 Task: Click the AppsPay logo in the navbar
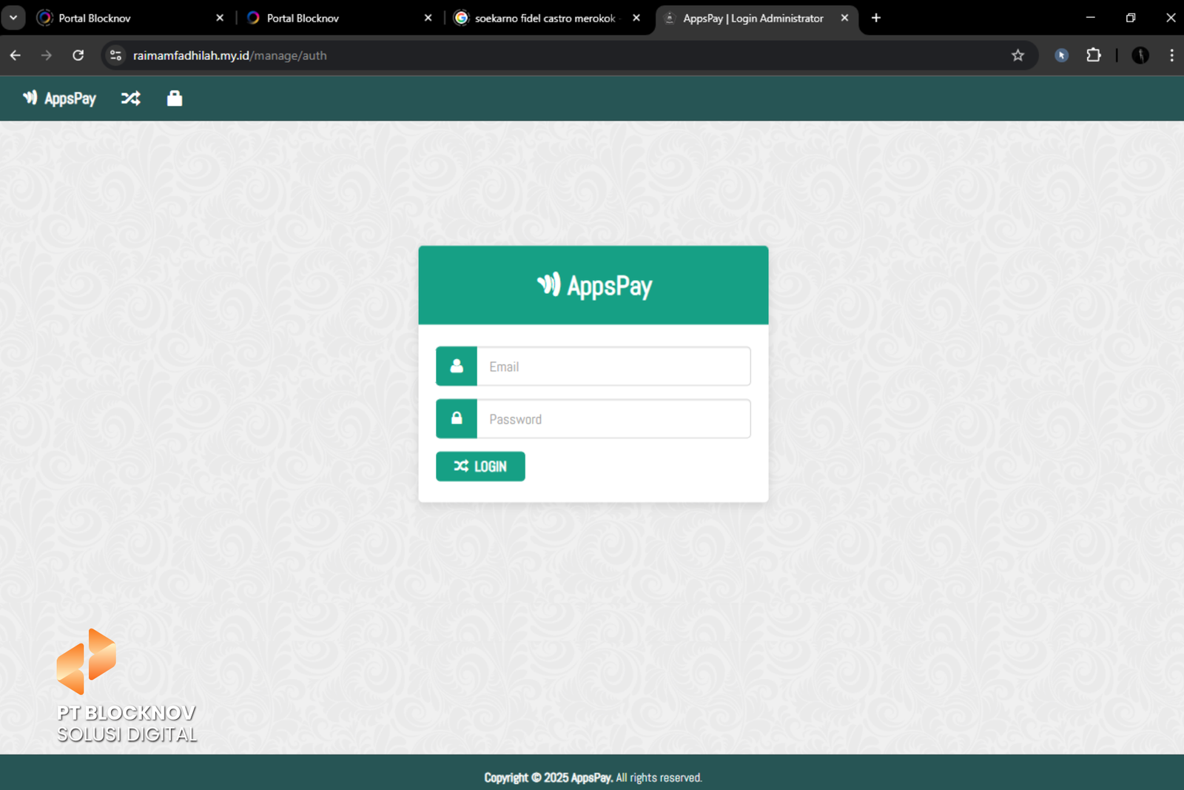click(60, 98)
